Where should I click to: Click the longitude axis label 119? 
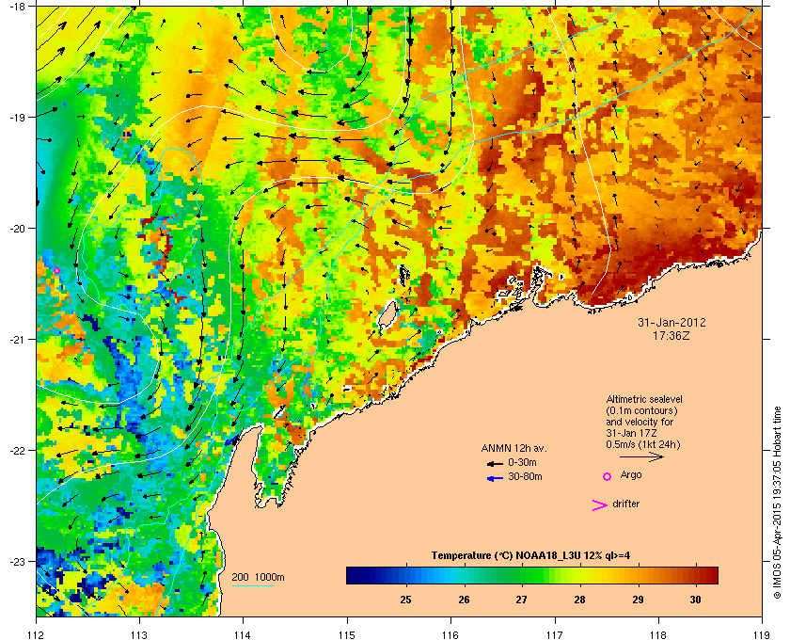tap(763, 634)
